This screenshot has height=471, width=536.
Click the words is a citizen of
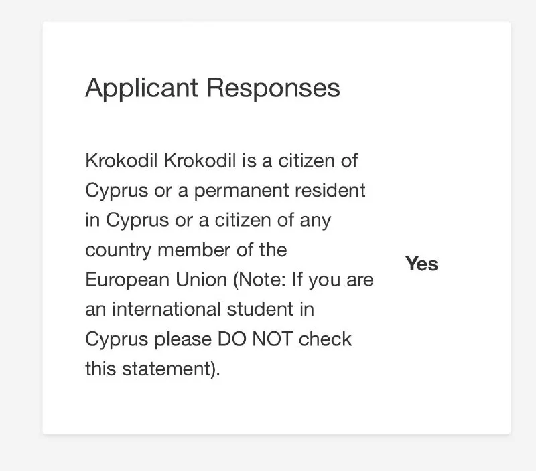[x=295, y=161]
